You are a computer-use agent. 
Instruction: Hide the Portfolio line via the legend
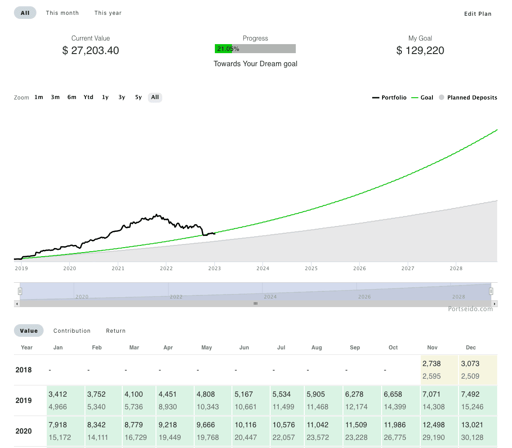(389, 97)
